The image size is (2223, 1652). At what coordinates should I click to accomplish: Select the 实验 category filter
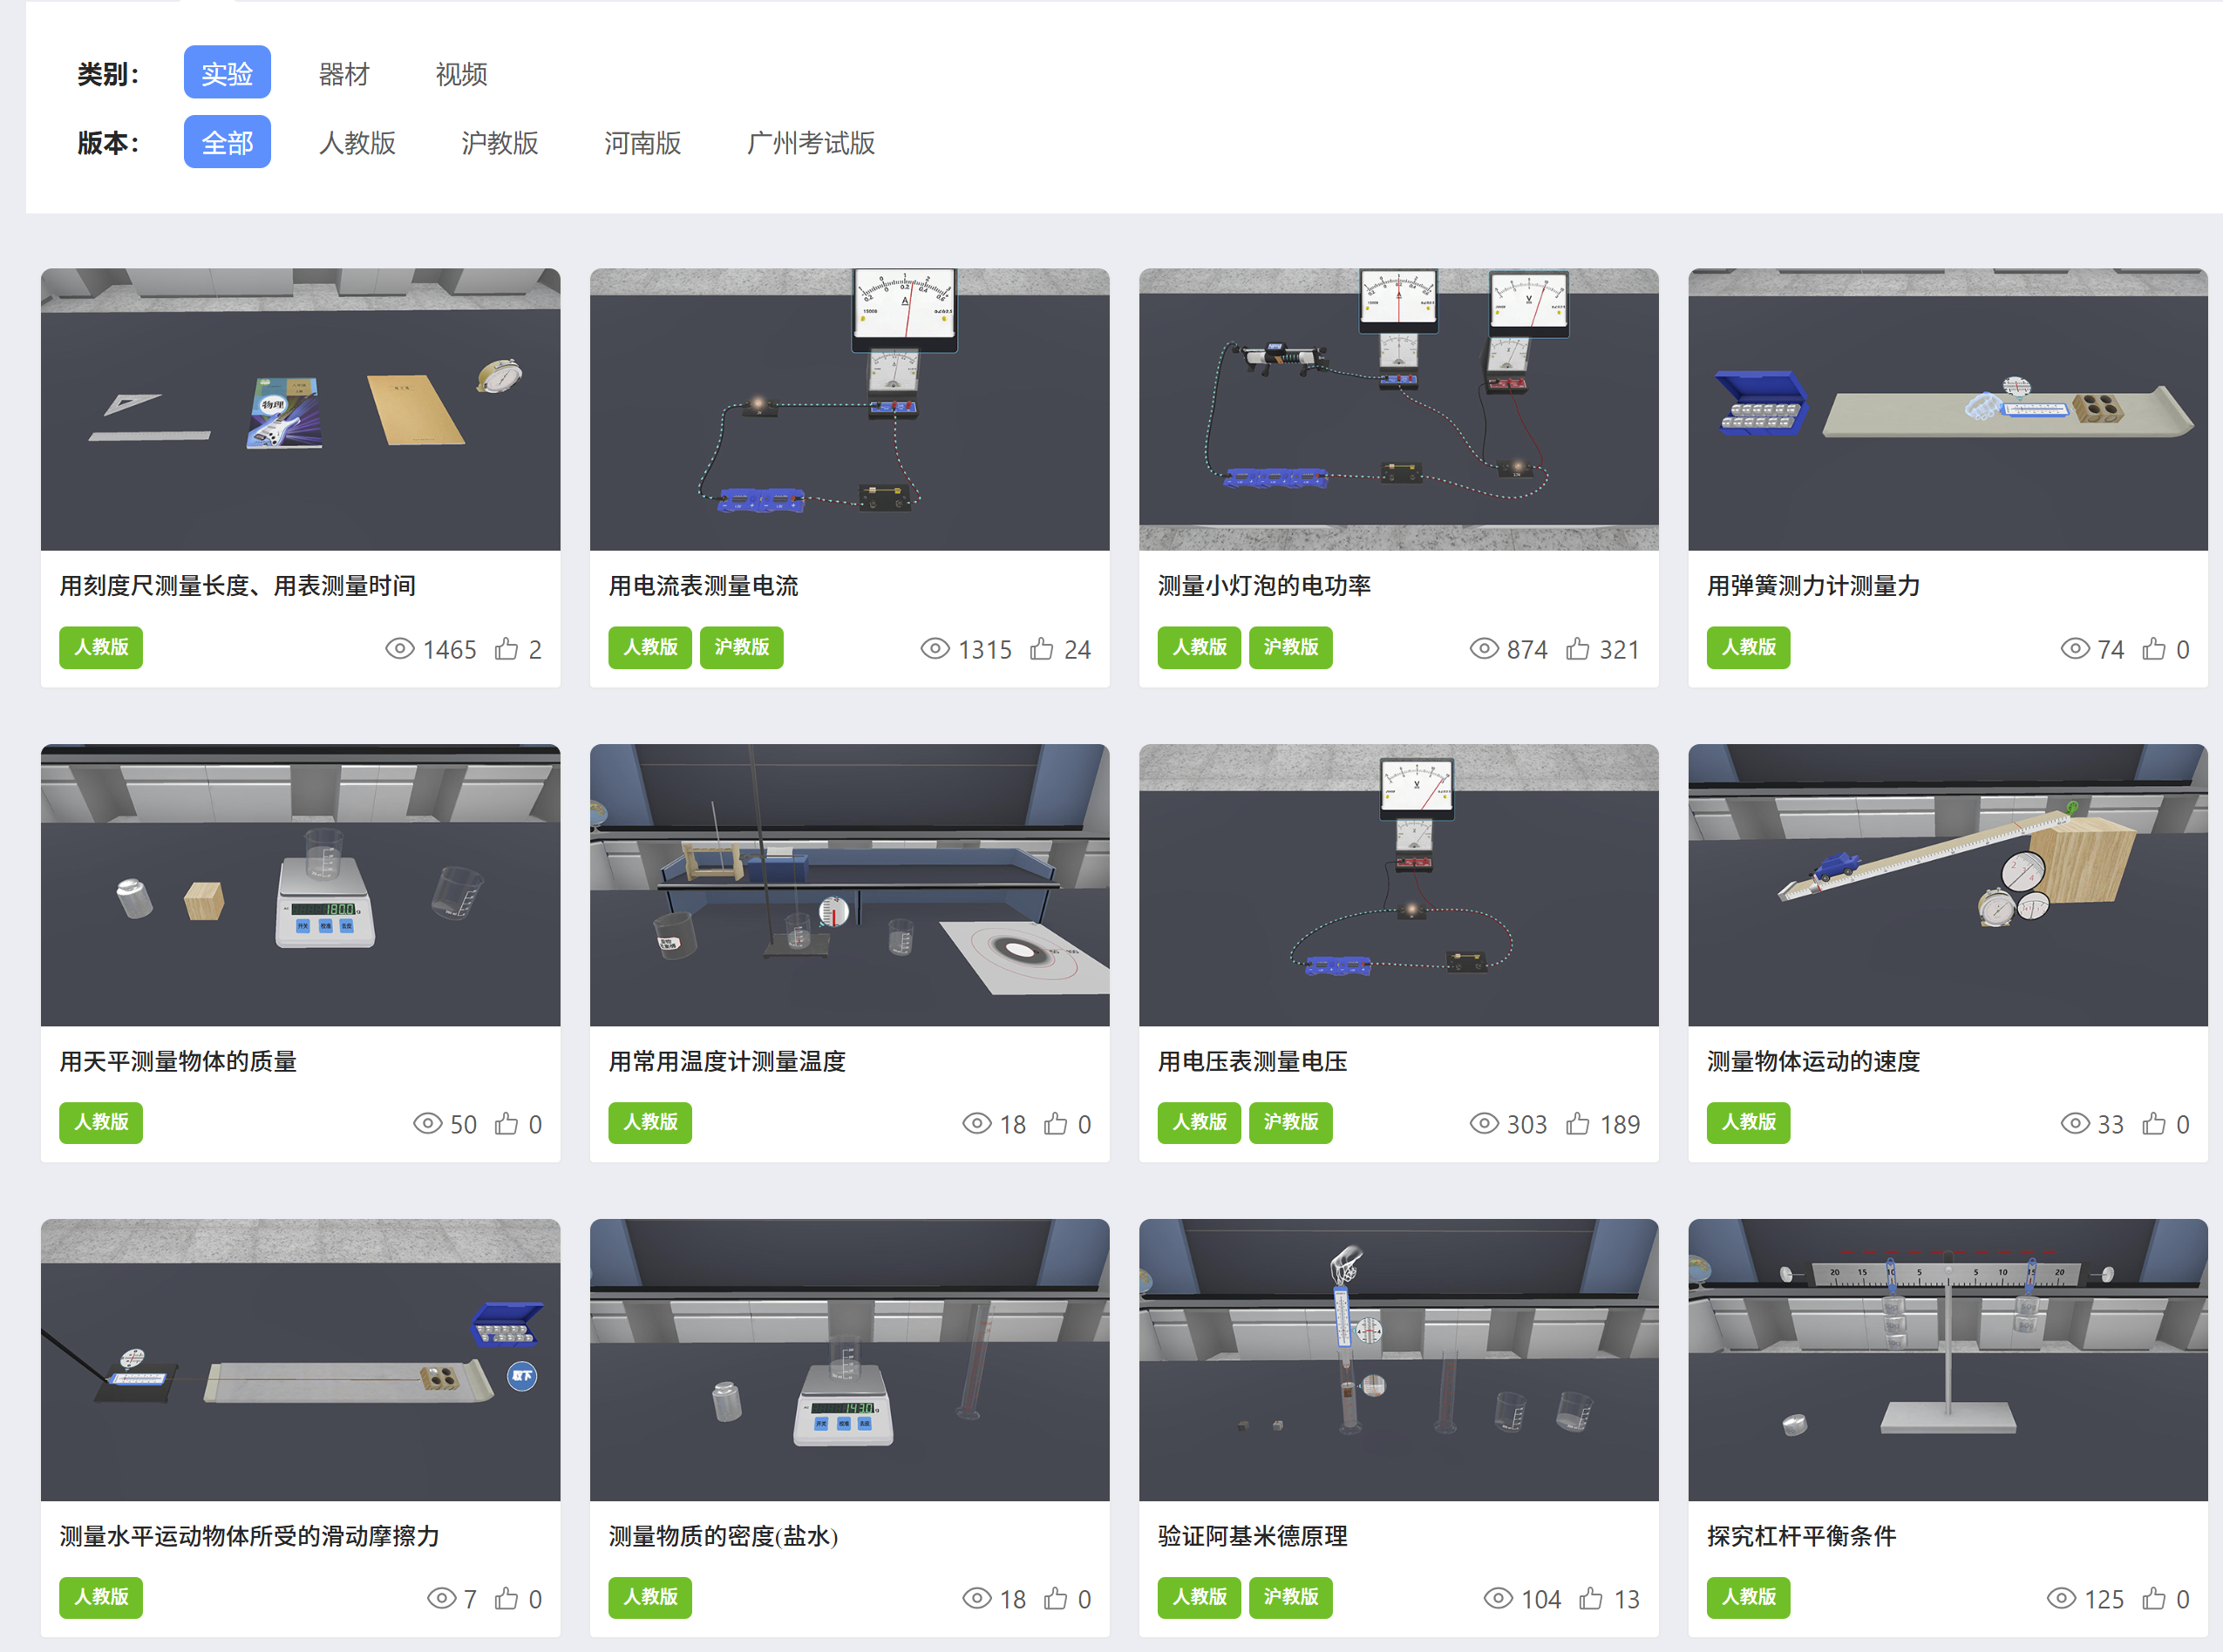(228, 73)
